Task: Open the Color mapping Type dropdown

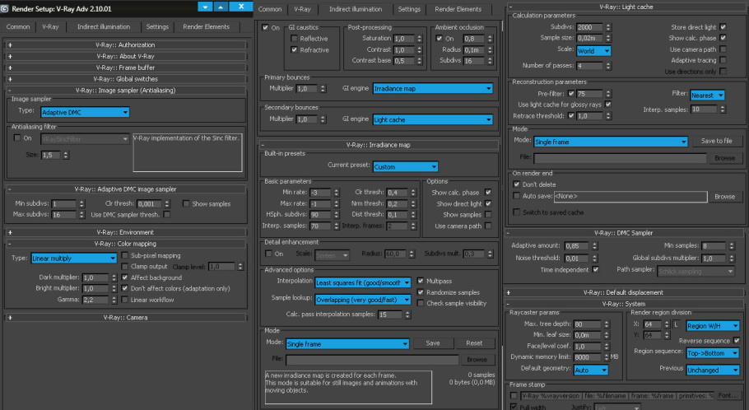Action: (x=73, y=258)
